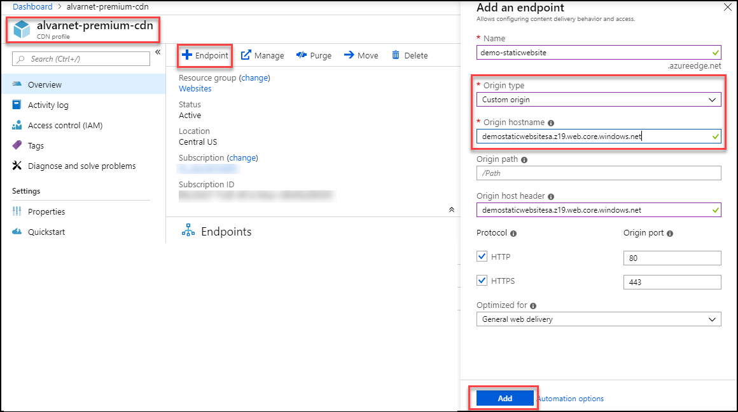Click the Endpoints network icon
This screenshot has height=412, width=738.
tap(188, 230)
